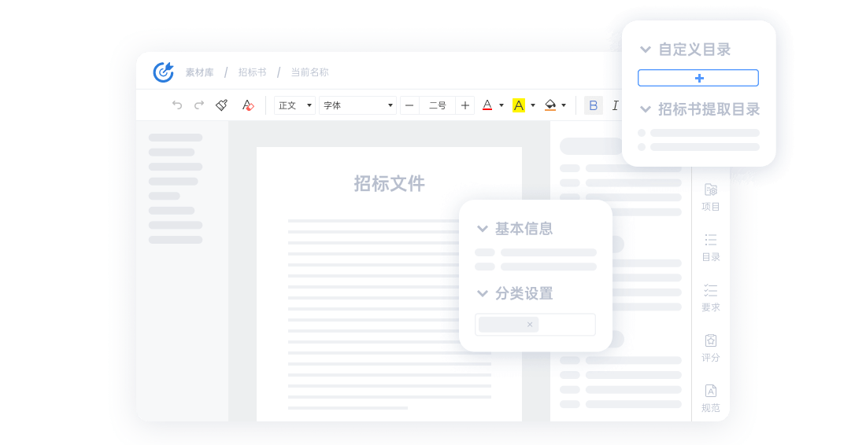Clear formatting with the eraser A icon
Viewport: 866px width, 445px height.
[248, 105]
